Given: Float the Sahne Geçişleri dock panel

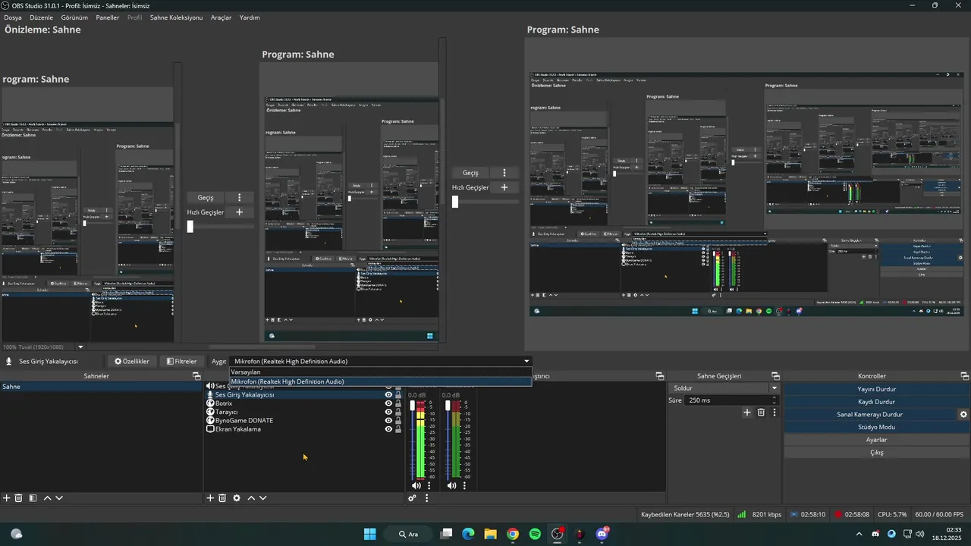Looking at the screenshot, I should point(775,376).
